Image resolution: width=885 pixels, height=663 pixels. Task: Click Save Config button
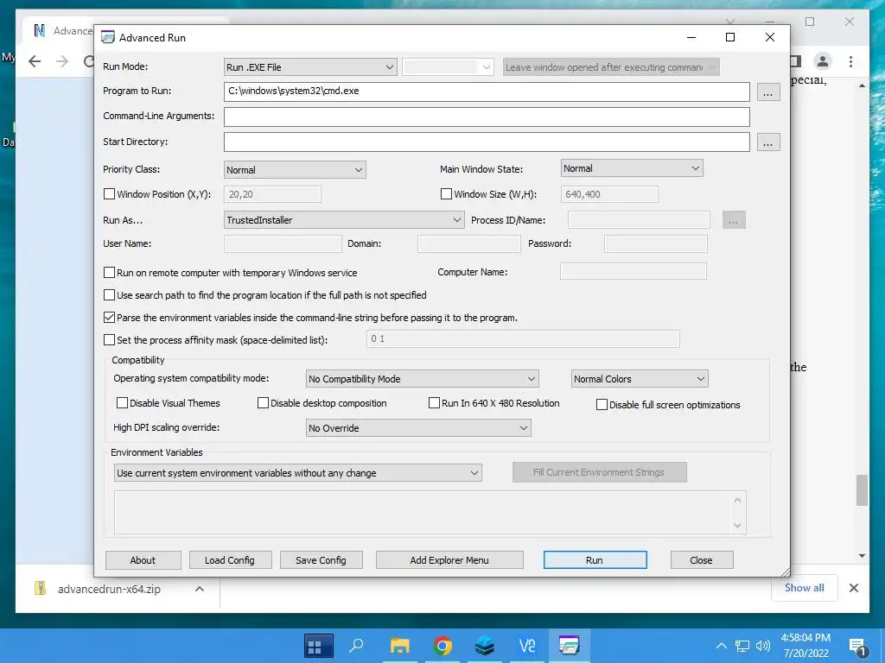click(x=321, y=559)
